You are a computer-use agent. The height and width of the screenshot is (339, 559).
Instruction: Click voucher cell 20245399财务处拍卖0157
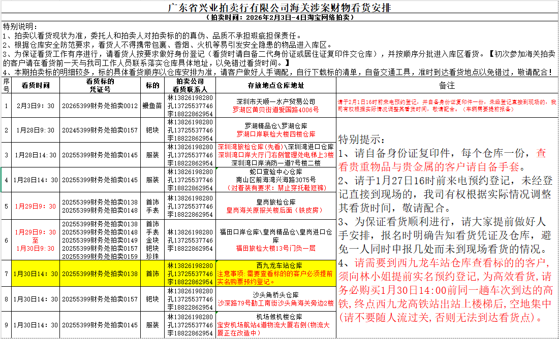coord(100,130)
